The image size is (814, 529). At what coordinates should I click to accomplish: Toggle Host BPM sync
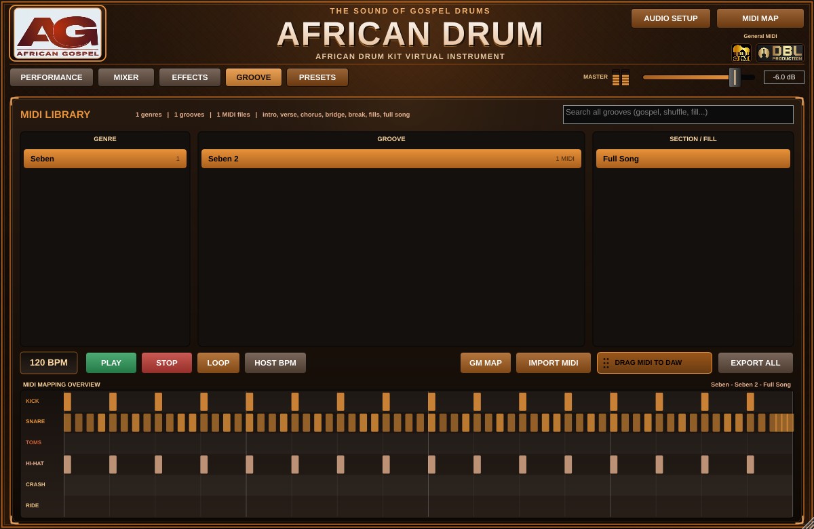(275, 363)
